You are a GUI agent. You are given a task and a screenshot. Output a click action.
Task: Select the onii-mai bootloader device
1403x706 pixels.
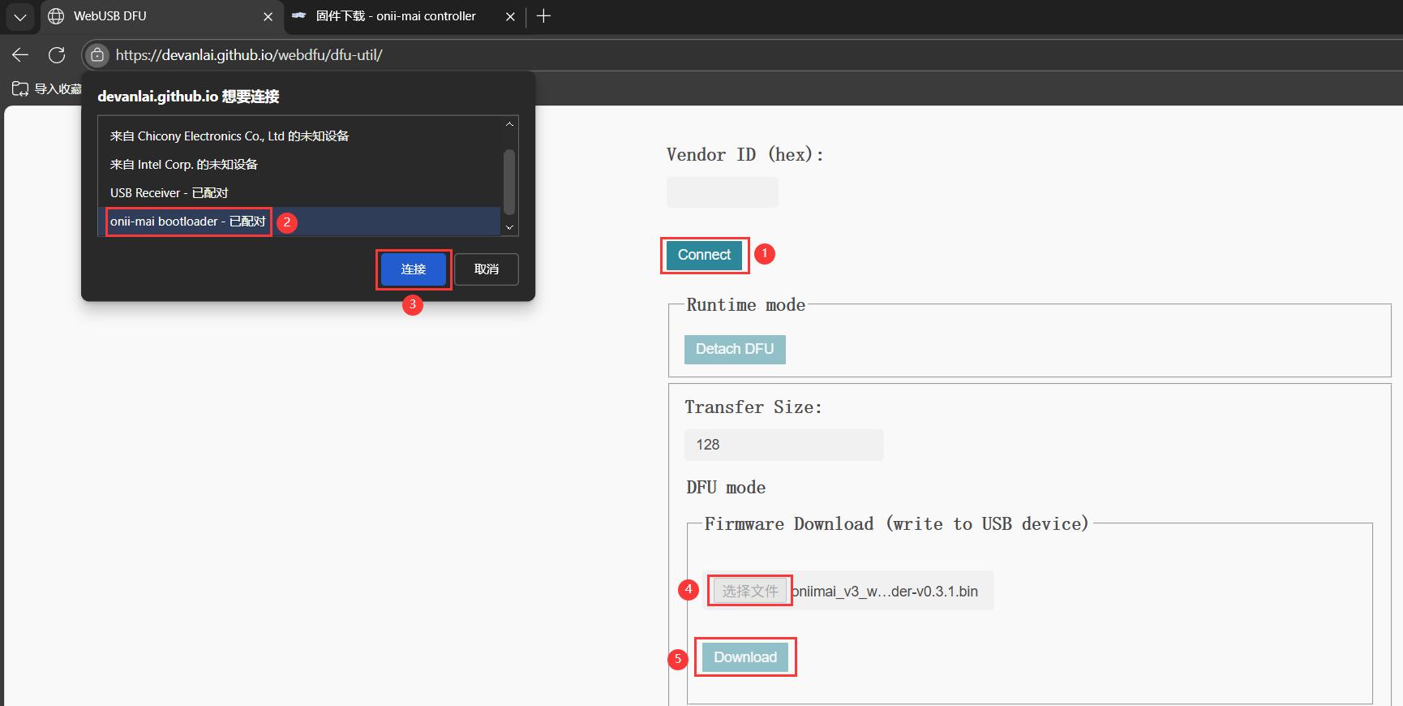(x=188, y=222)
